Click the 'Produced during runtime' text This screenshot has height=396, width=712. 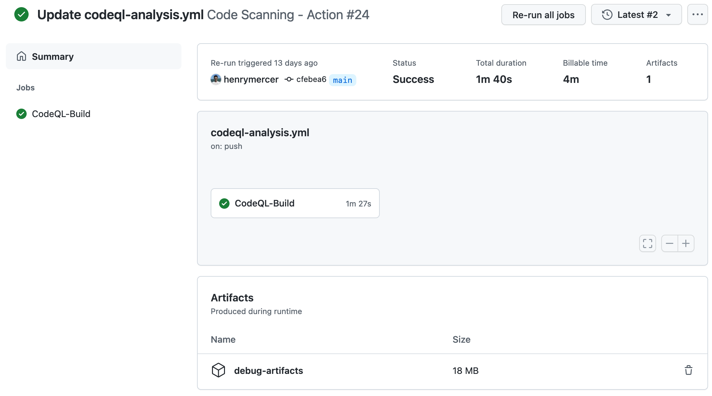coord(256,311)
